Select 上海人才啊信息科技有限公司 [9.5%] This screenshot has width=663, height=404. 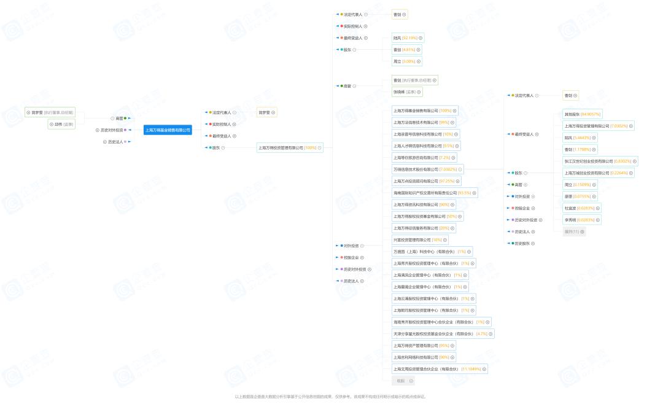pyautogui.click(x=426, y=146)
